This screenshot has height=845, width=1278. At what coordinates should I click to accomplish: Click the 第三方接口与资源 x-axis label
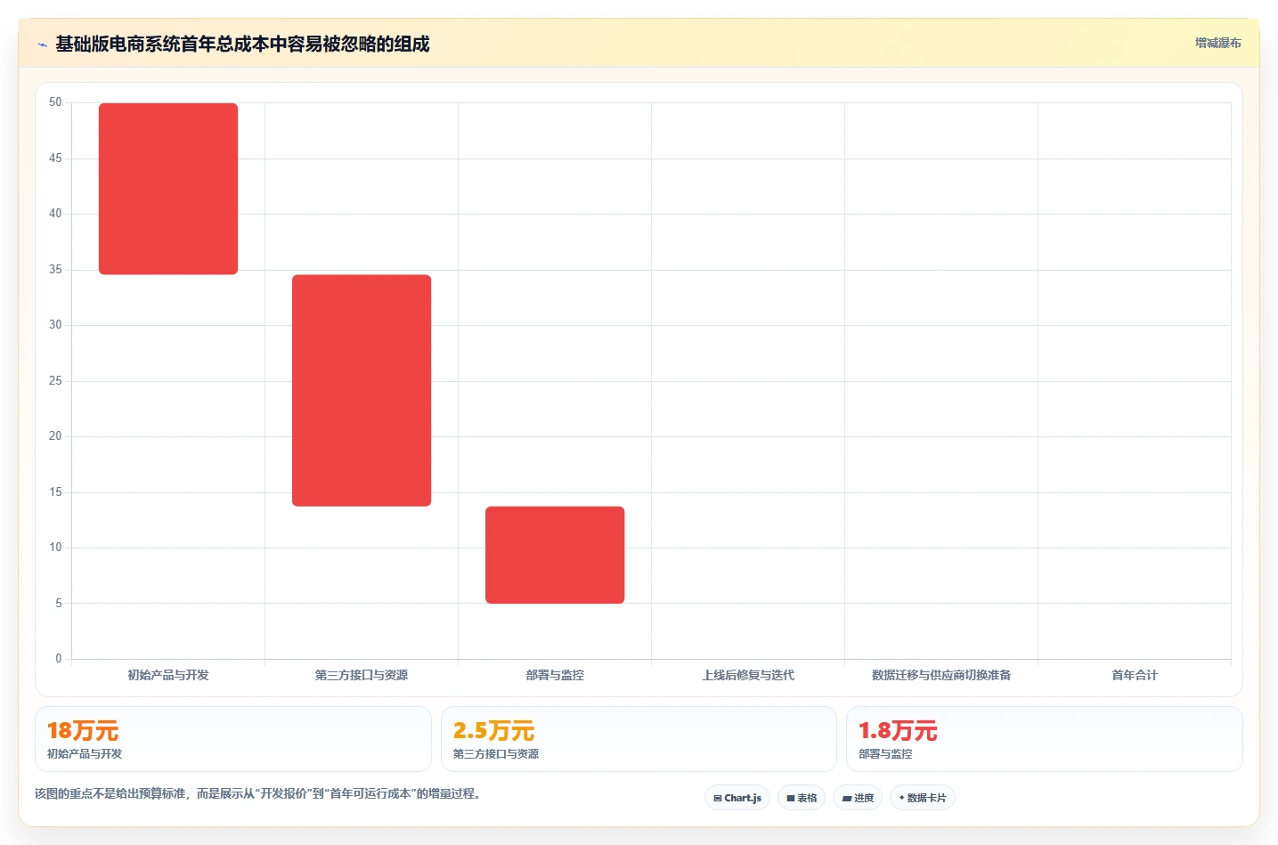click(362, 675)
